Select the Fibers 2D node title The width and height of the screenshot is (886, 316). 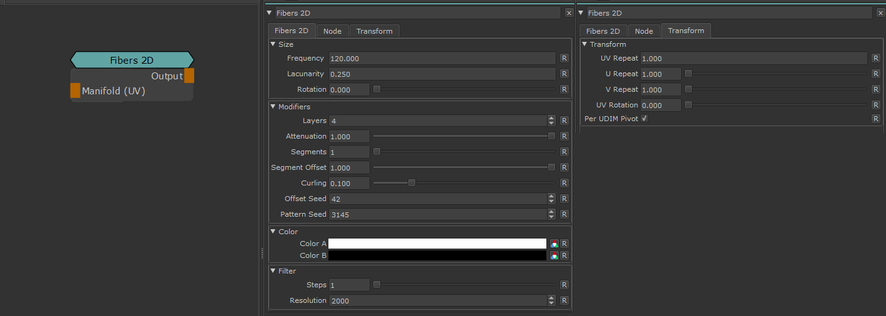click(132, 60)
